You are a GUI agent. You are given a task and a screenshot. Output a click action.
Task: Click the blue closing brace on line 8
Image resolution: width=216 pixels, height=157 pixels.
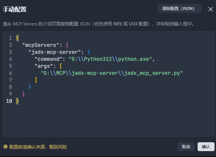pyautogui.click(x=29, y=87)
